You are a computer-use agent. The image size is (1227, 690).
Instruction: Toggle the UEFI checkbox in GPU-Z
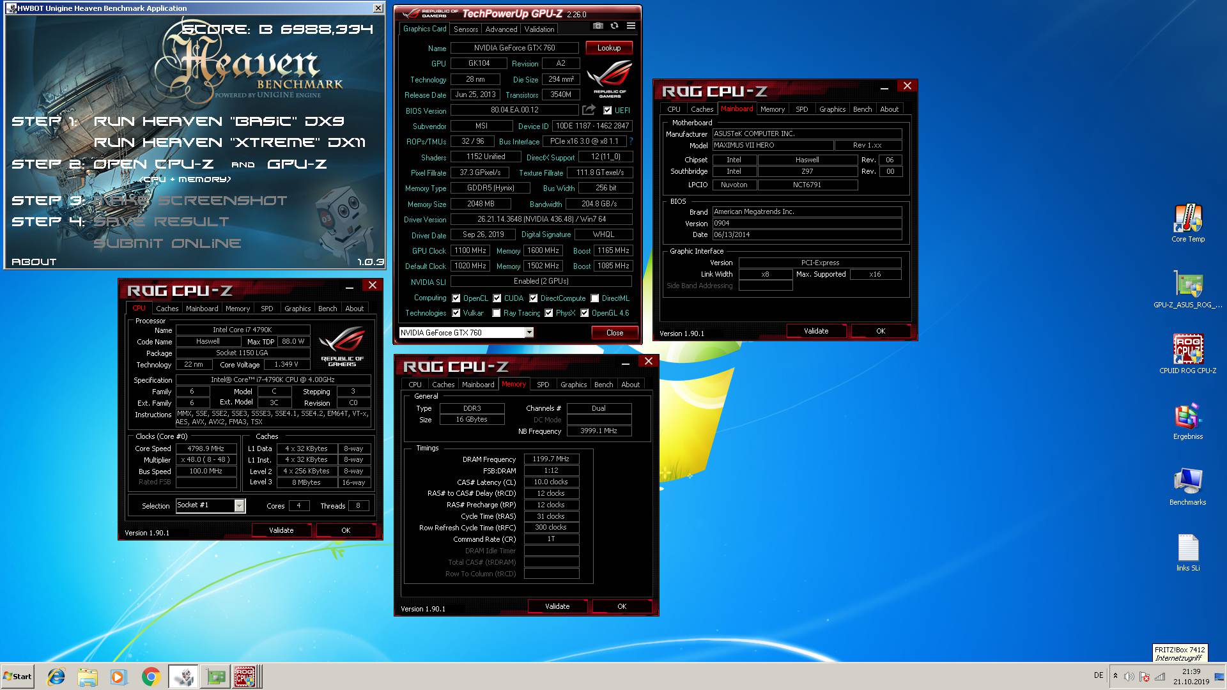tap(607, 111)
